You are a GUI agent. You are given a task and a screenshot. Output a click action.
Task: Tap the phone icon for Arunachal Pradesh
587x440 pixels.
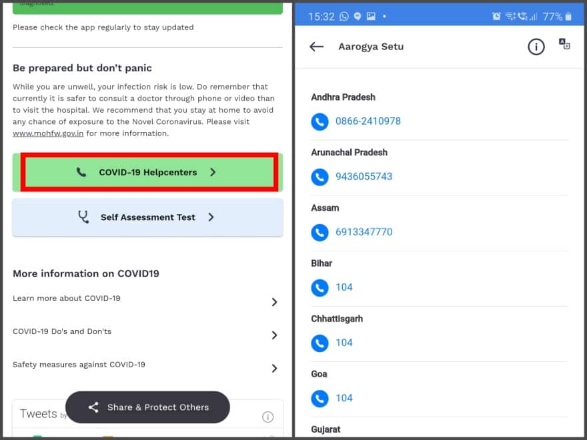click(320, 177)
